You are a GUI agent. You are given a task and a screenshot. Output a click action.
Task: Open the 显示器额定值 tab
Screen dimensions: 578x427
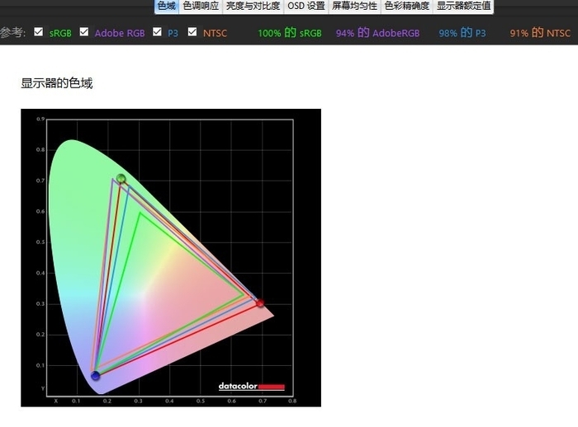tap(463, 7)
